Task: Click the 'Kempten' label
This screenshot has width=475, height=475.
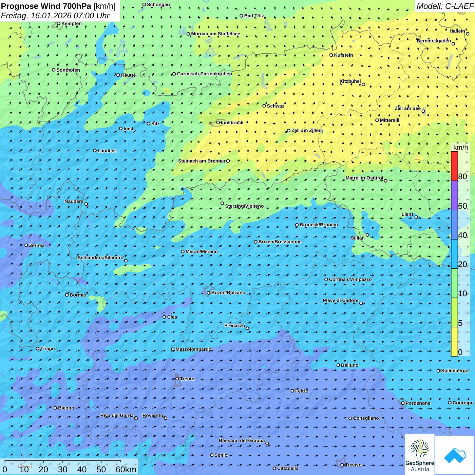Action: pos(71,23)
